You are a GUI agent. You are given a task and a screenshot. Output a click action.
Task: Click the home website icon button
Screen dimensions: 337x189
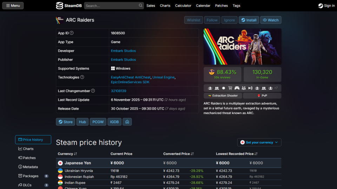point(127,122)
